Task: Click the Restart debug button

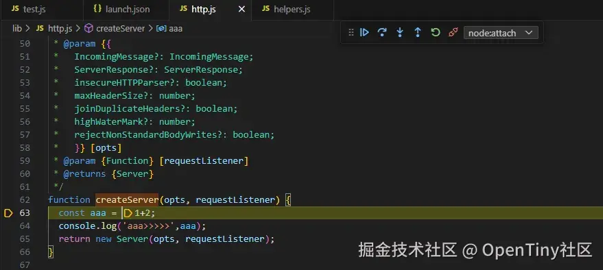Action: coord(436,33)
